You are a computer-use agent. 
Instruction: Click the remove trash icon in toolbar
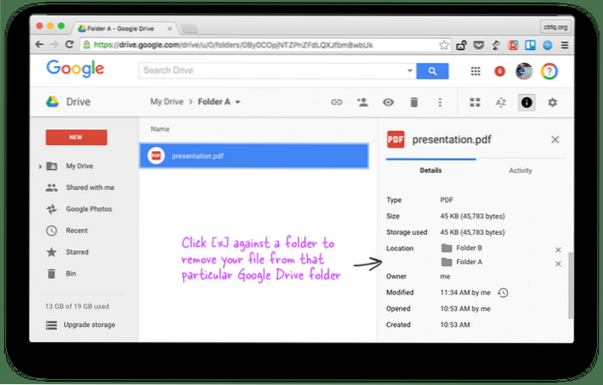click(x=414, y=103)
